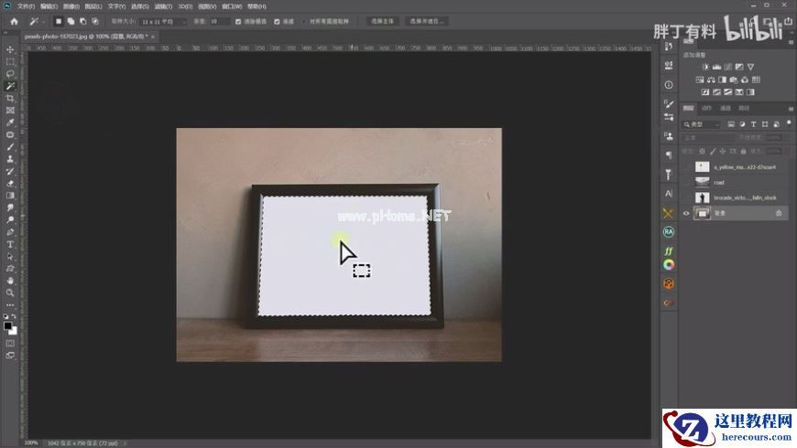Click Select and Mask button
This screenshot has width=797, height=448.
point(427,21)
